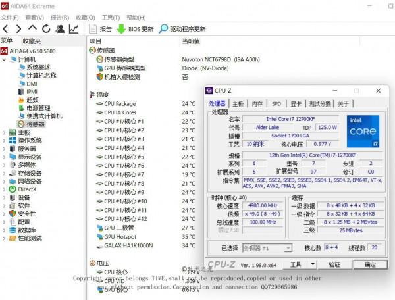Viewport: 395px width, 300px height.
Task: Click the 验证 button in CPU-Z
Action: coord(334,264)
